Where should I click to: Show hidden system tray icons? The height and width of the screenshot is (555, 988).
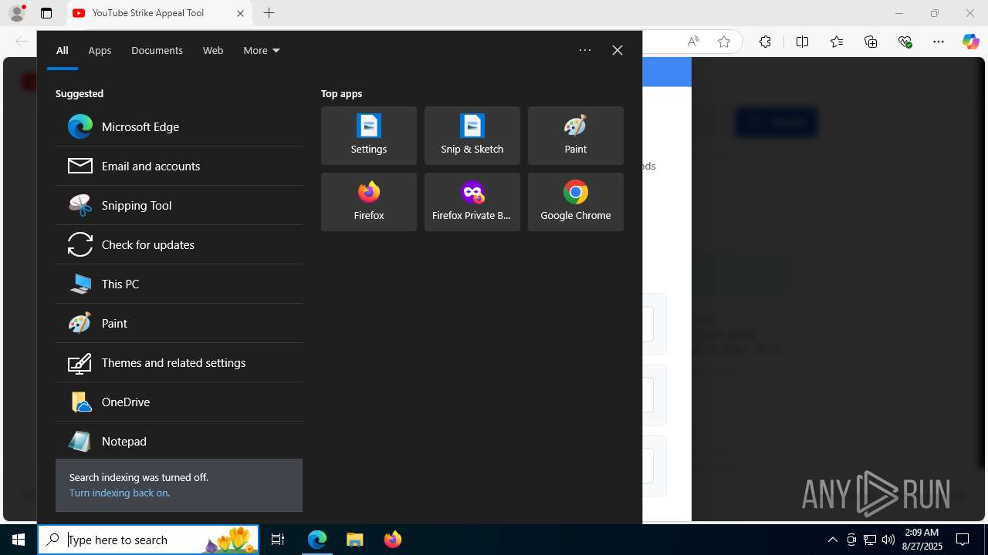pos(833,540)
